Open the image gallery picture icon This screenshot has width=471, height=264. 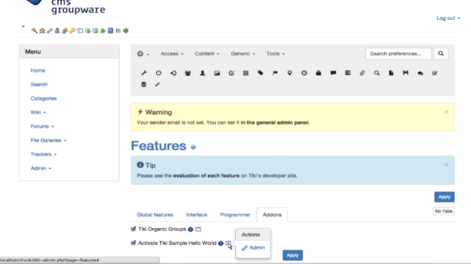217,72
